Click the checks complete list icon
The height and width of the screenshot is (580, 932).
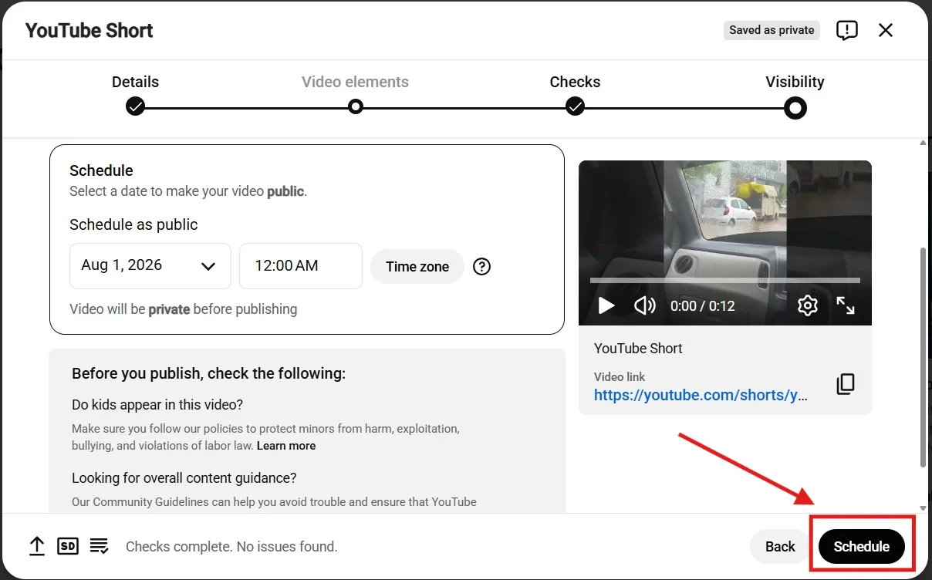99,546
